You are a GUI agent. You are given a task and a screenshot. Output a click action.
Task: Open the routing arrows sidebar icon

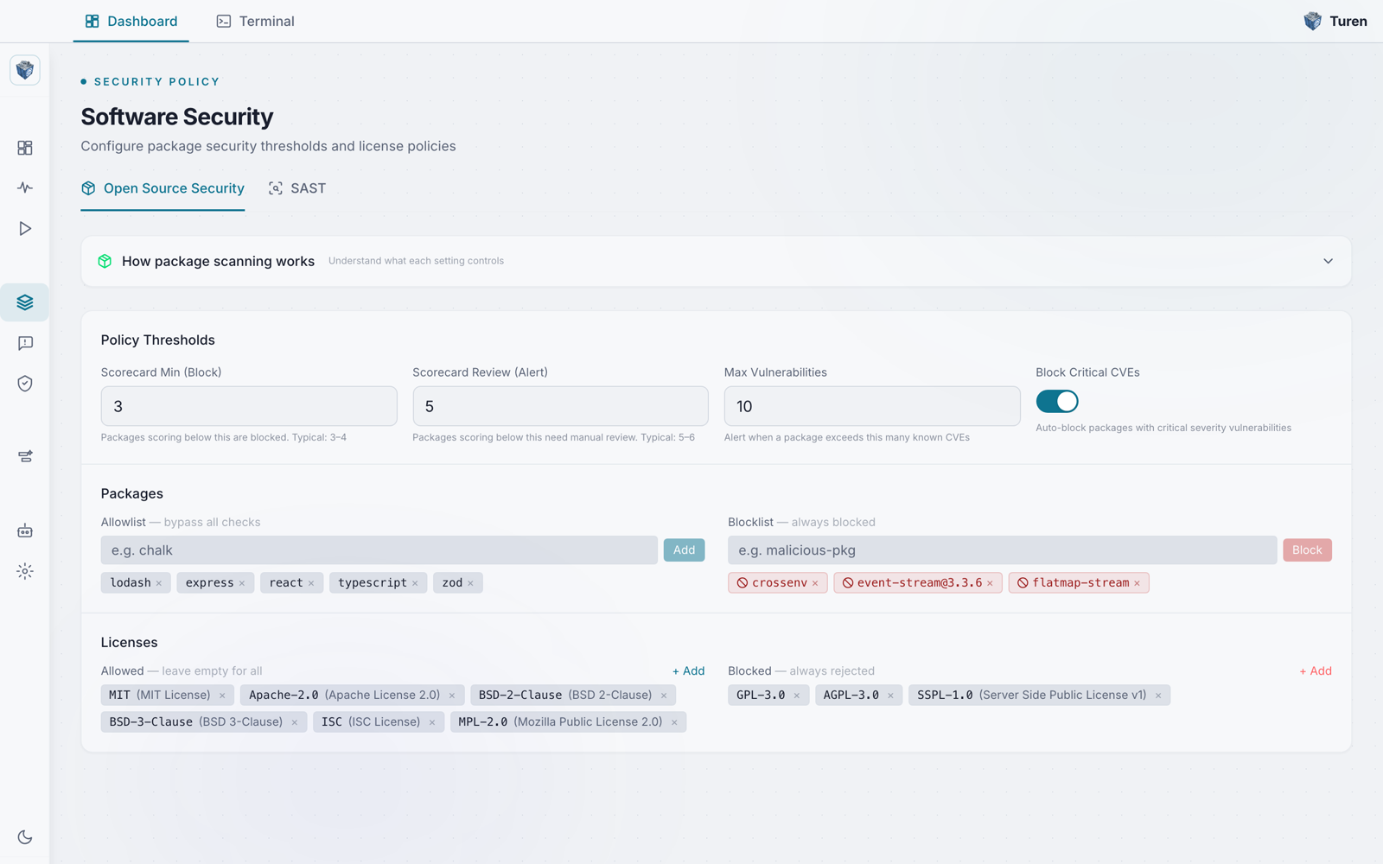25,456
